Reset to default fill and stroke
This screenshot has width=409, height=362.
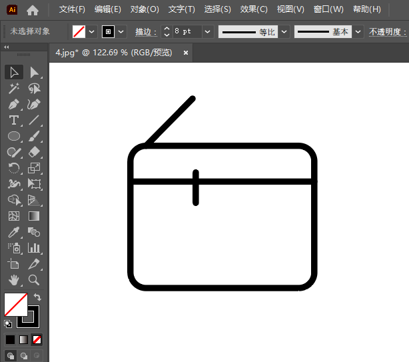coord(8,324)
